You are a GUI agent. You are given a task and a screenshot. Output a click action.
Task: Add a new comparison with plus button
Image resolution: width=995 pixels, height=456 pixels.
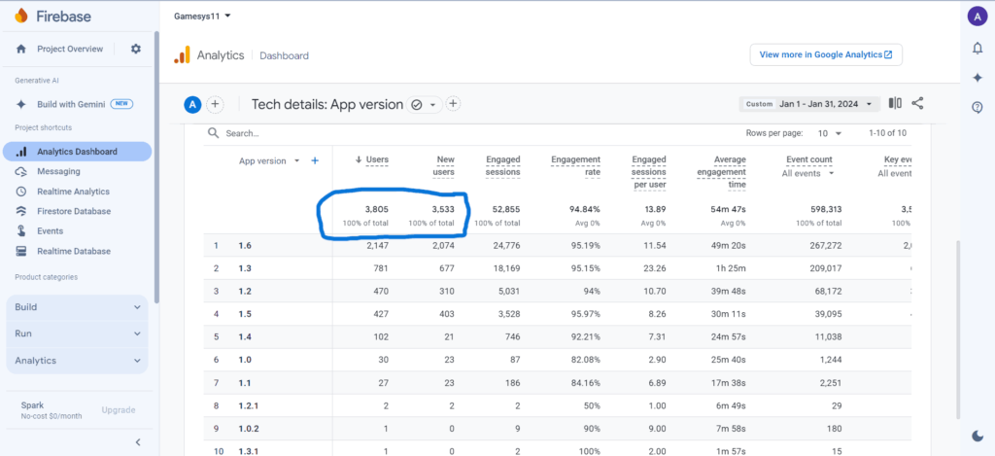pos(215,105)
